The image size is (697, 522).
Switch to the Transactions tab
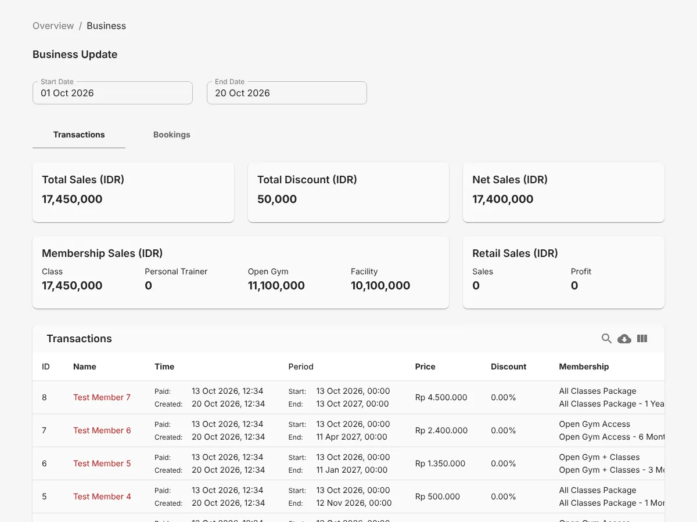coord(79,135)
